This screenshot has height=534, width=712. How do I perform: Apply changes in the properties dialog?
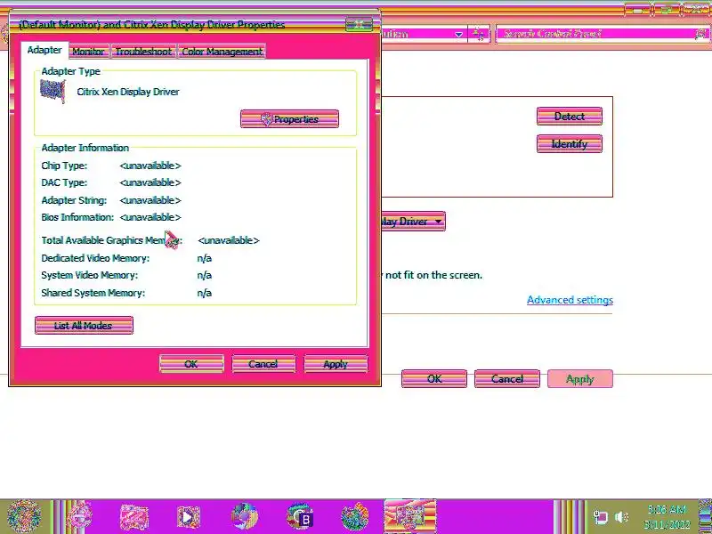(x=336, y=364)
